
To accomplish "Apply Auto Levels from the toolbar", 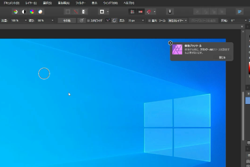I will tap(16, 12).
